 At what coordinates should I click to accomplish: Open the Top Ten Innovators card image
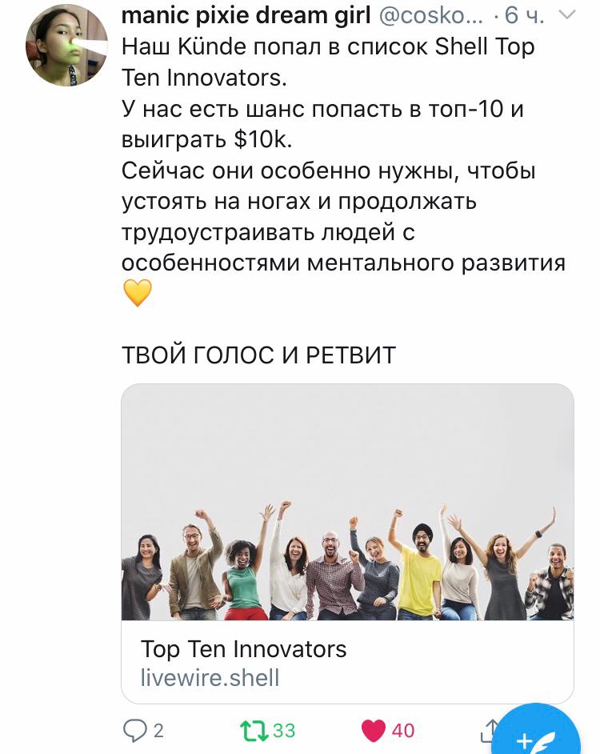pyautogui.click(x=347, y=502)
